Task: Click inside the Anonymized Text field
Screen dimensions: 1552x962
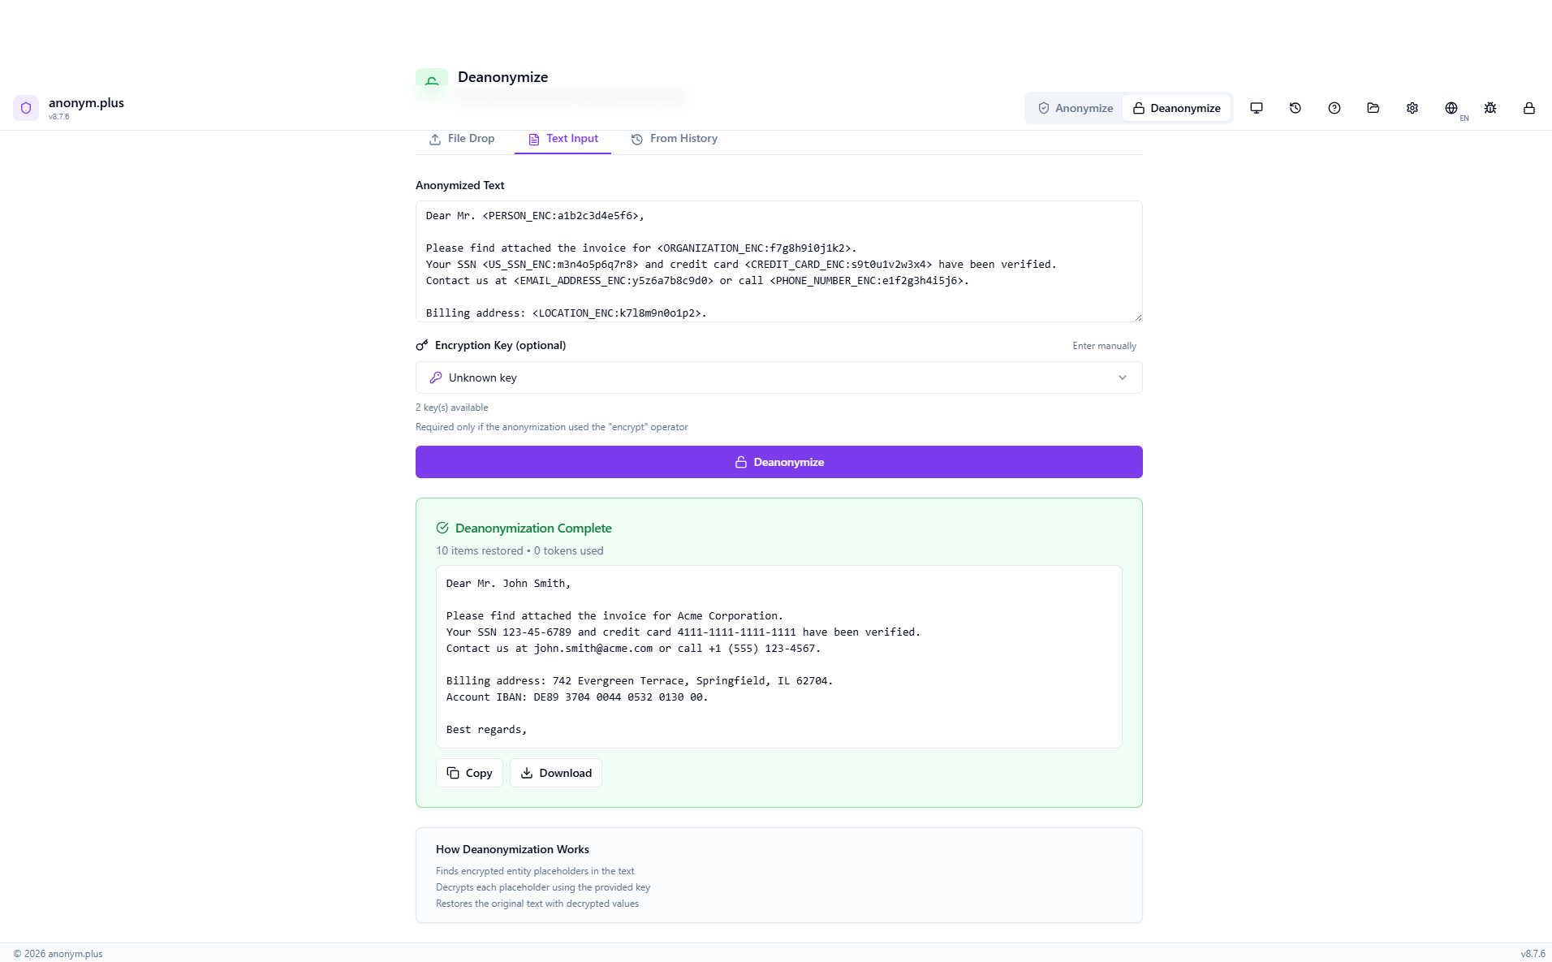Action: pos(778,261)
